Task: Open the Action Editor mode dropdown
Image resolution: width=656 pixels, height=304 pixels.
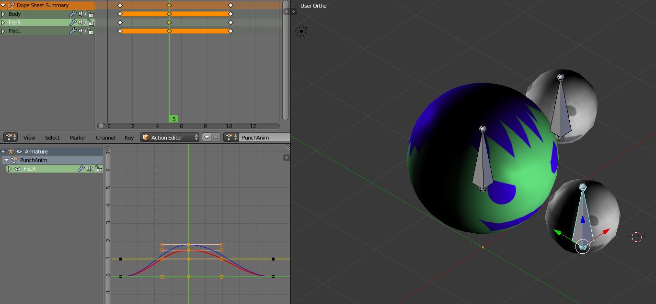Action: (x=170, y=137)
